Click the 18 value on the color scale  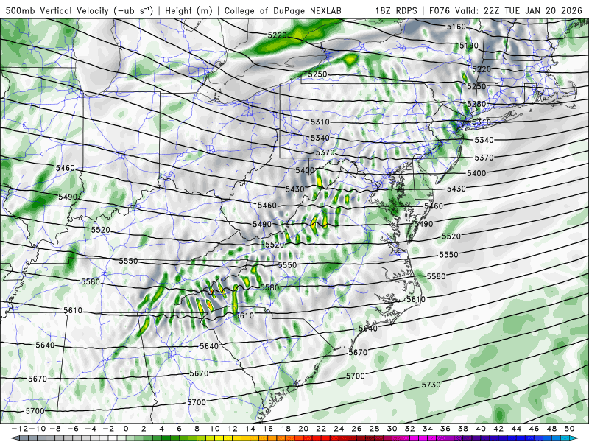coord(286,429)
